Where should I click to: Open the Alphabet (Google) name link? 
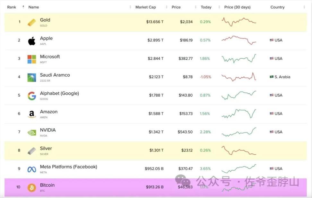point(59,93)
